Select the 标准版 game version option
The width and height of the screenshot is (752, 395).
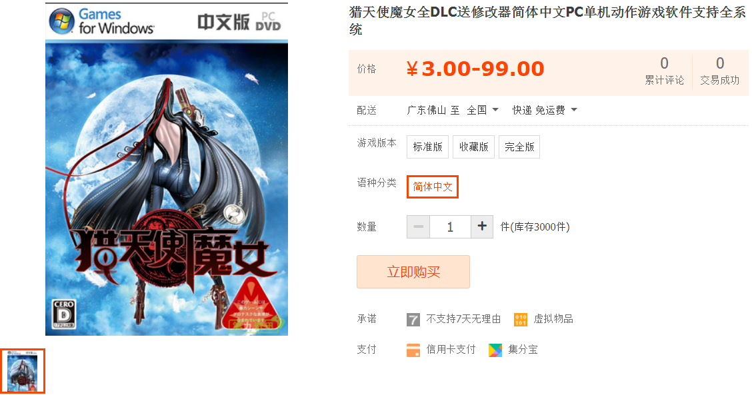click(x=427, y=147)
